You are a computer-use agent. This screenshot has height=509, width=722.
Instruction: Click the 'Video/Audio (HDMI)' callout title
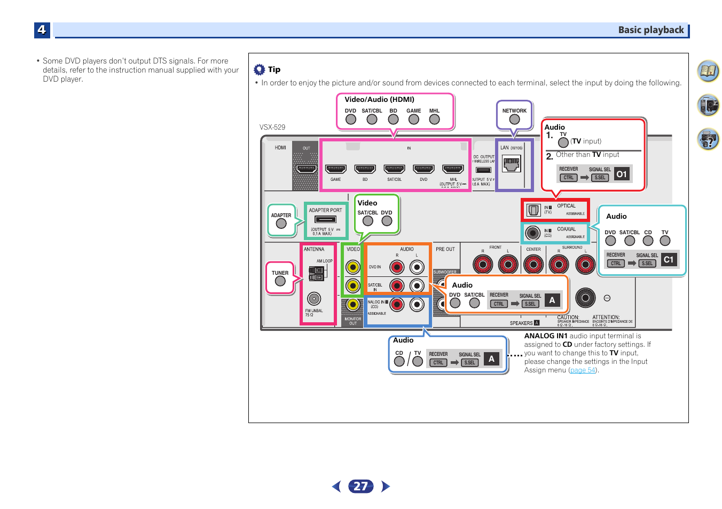379,99
